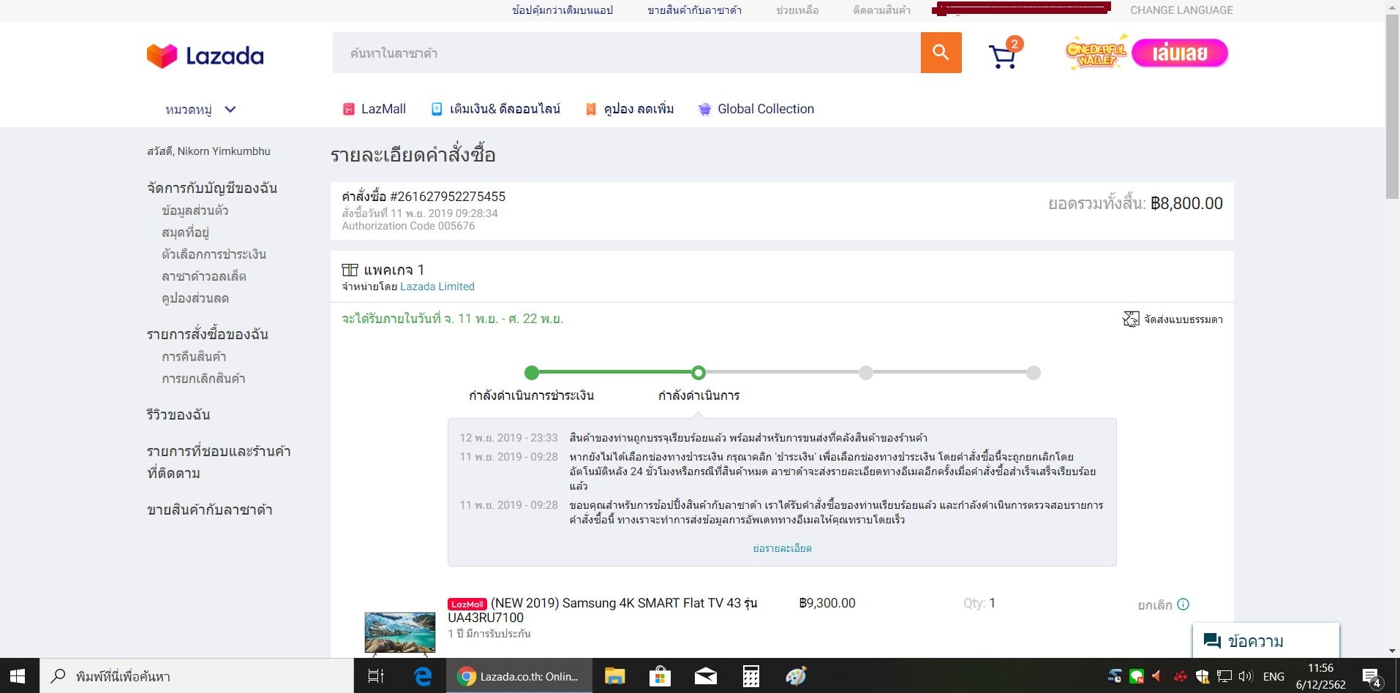Screen dimensions: 1400x693
Task: Open จัดการกับบัญชีของฉัน account section
Action: pyautogui.click(x=212, y=188)
